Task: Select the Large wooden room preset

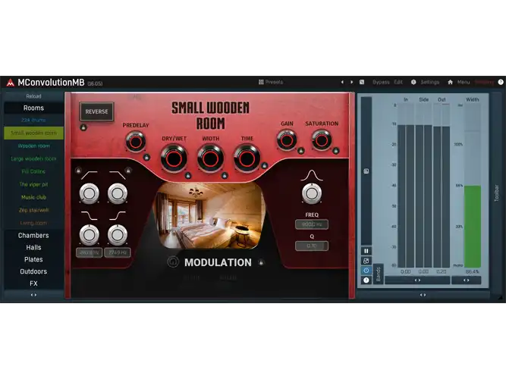Action: point(33,158)
